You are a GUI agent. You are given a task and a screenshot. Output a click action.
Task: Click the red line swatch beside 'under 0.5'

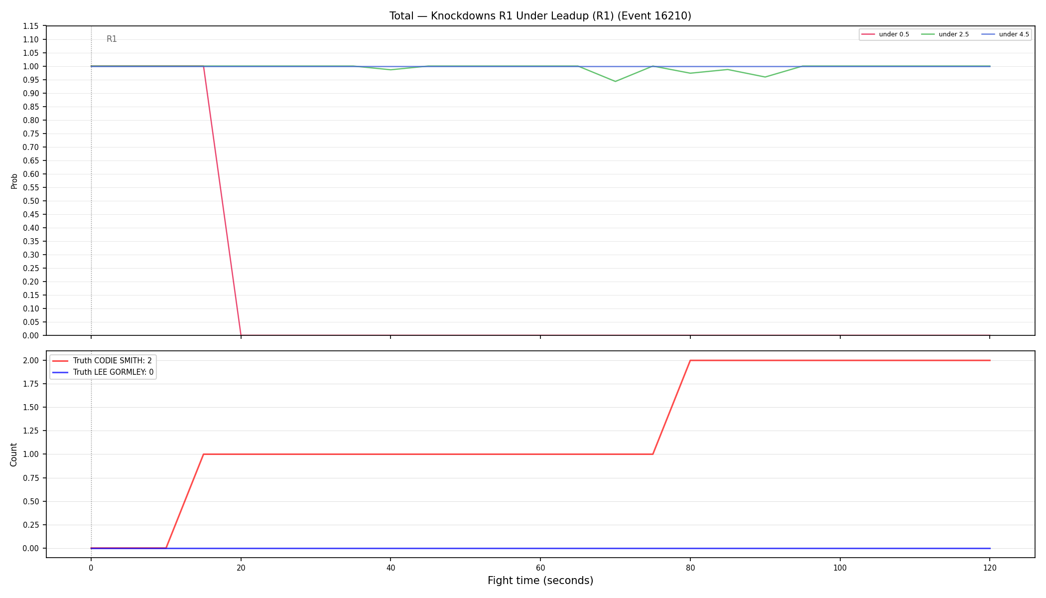[x=868, y=34]
